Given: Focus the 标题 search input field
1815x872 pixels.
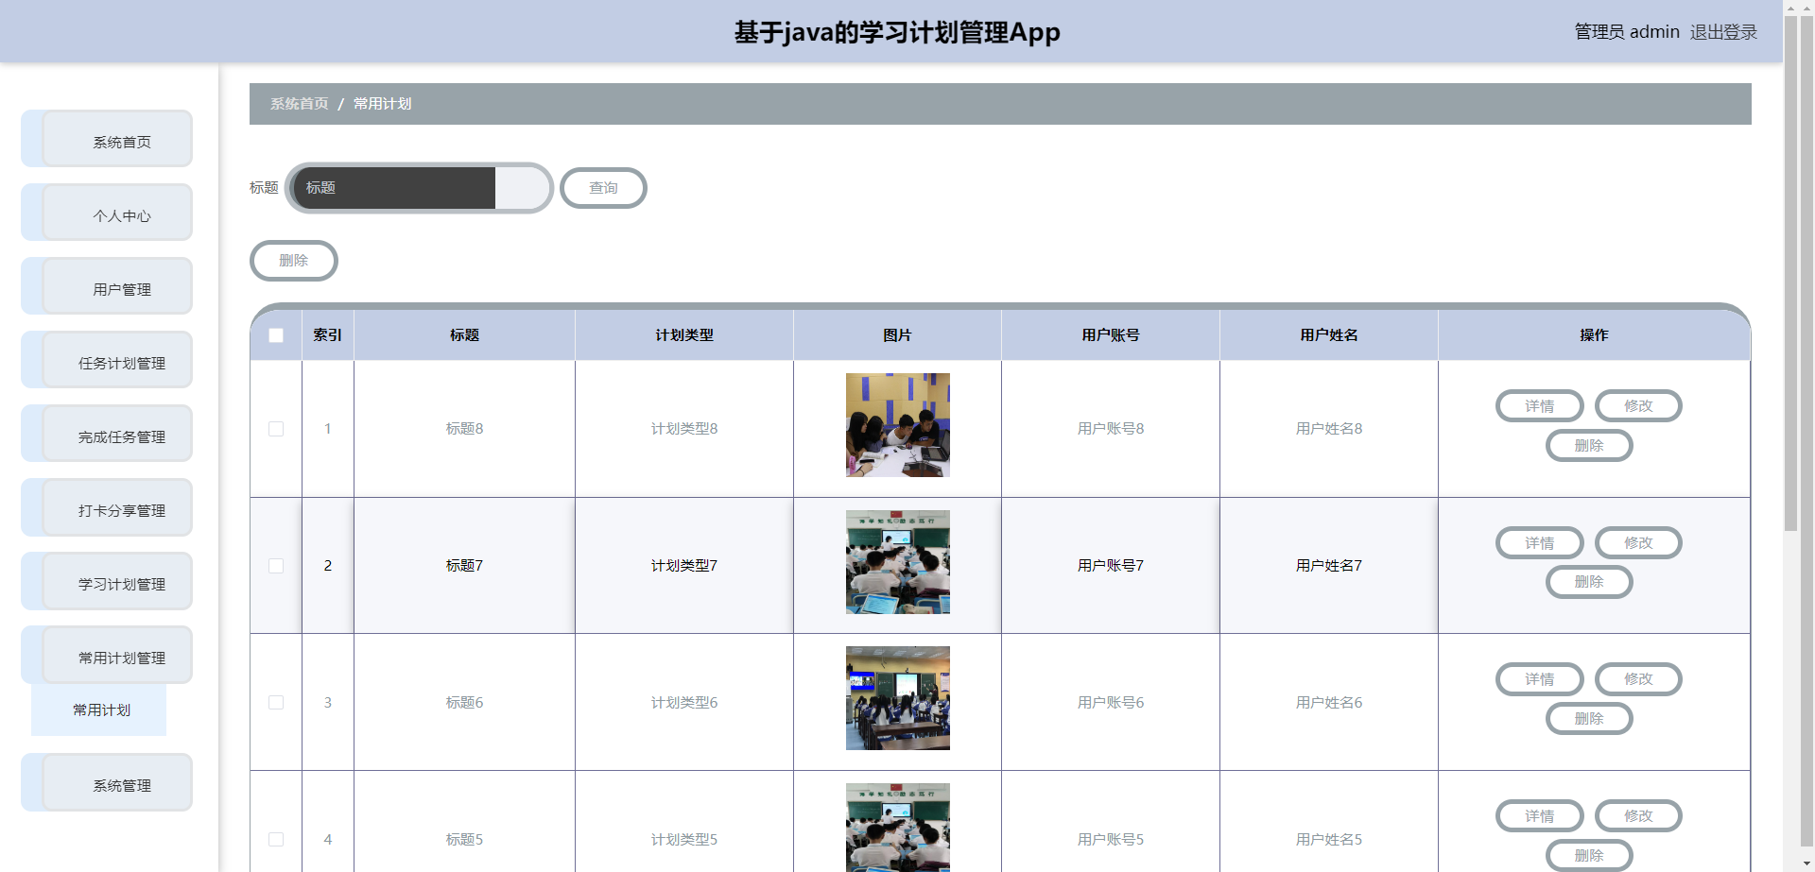Looking at the screenshot, I should 397,188.
